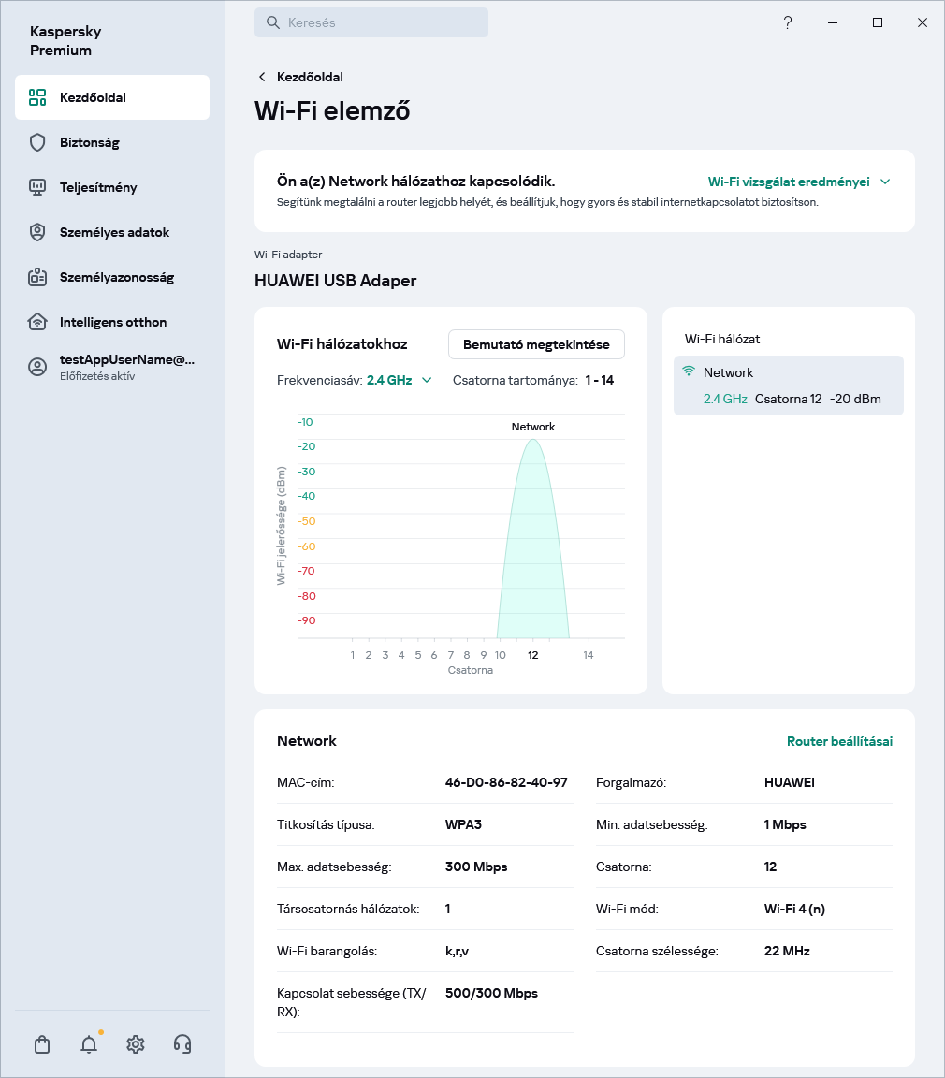Click the Személyazonosság ID card icon
The height and width of the screenshot is (1078, 945).
click(x=37, y=277)
